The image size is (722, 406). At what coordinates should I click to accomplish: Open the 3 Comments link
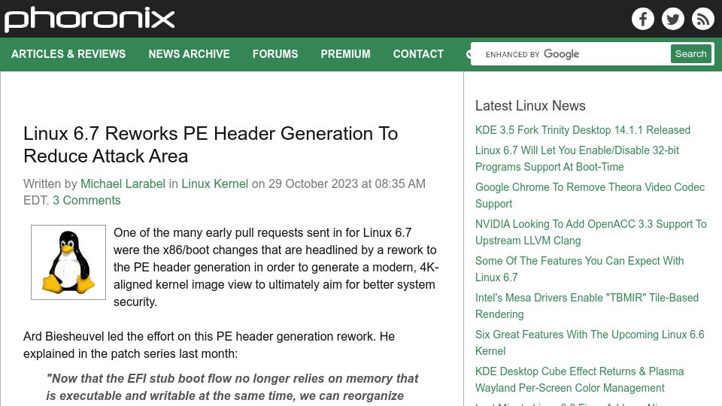click(x=86, y=200)
